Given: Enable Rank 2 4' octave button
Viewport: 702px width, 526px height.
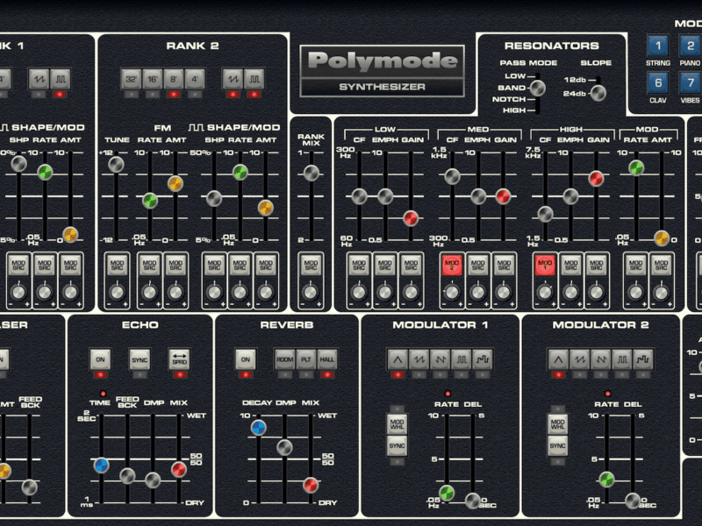Looking at the screenshot, I should [x=195, y=79].
